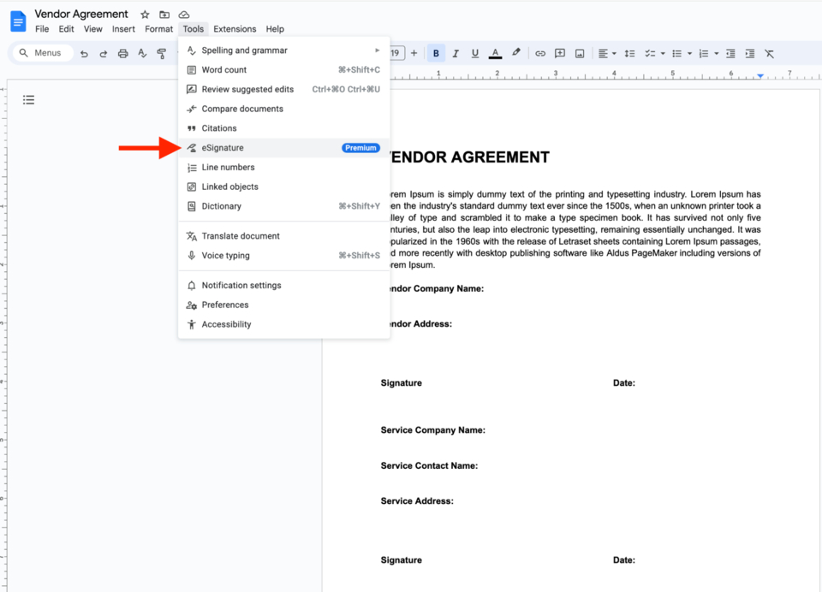Screen dimensions: 822x592
Task: Open highlight color pen tool
Action: click(515, 52)
